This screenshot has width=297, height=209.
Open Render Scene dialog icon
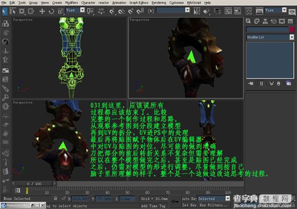tap(259, 12)
